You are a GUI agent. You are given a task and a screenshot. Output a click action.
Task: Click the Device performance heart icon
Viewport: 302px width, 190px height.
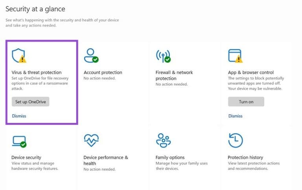[x=91, y=140]
